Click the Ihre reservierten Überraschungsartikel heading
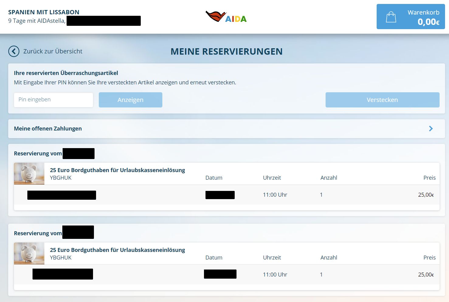This screenshot has height=302, width=449. pos(66,73)
